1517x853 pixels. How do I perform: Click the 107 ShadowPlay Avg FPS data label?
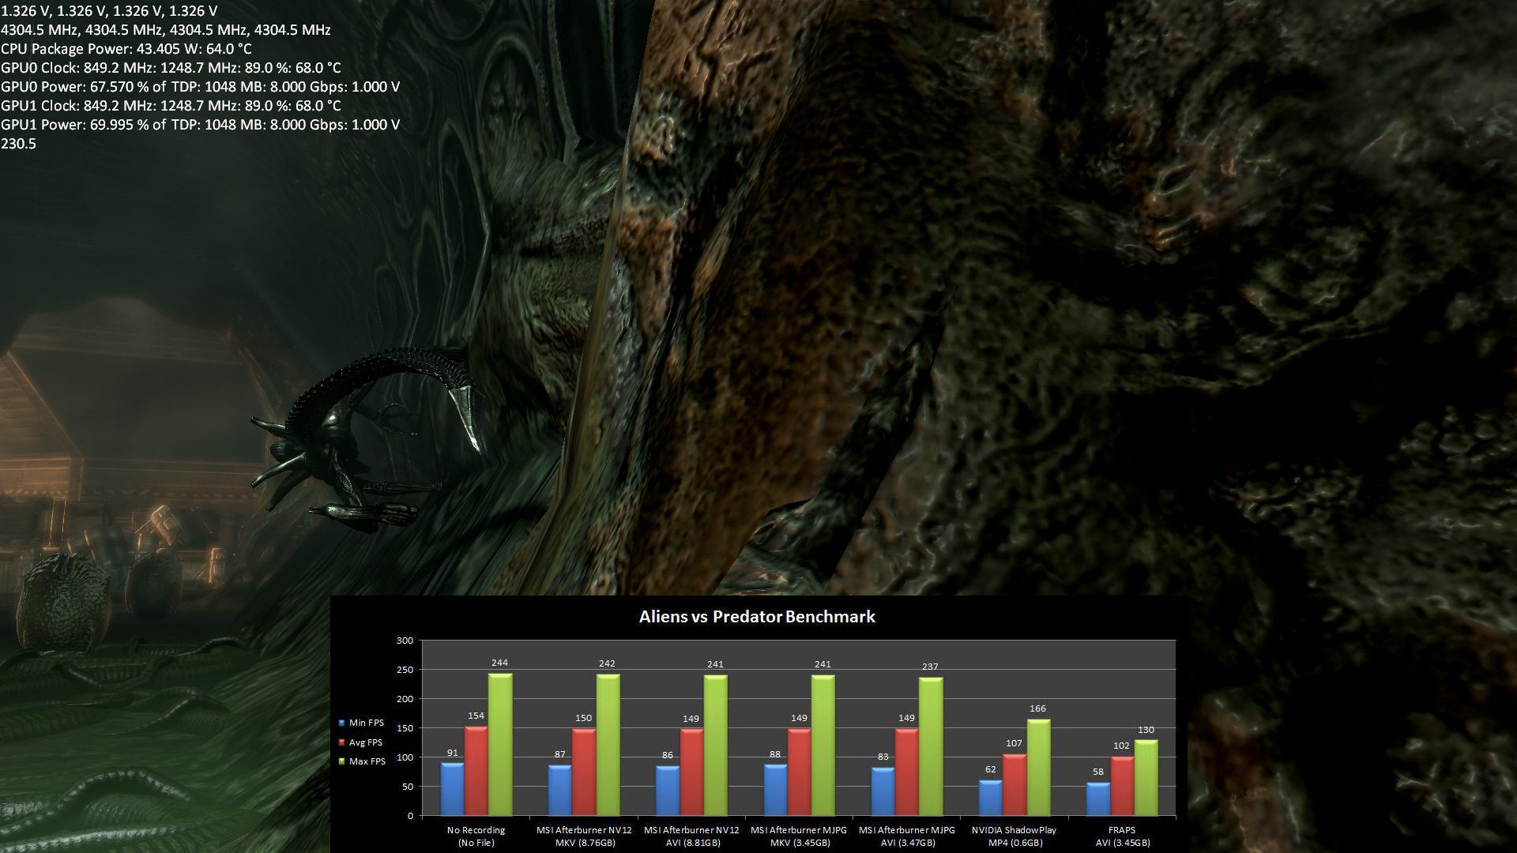(x=1014, y=744)
